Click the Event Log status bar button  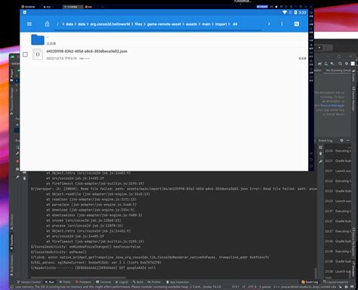(x=310, y=282)
